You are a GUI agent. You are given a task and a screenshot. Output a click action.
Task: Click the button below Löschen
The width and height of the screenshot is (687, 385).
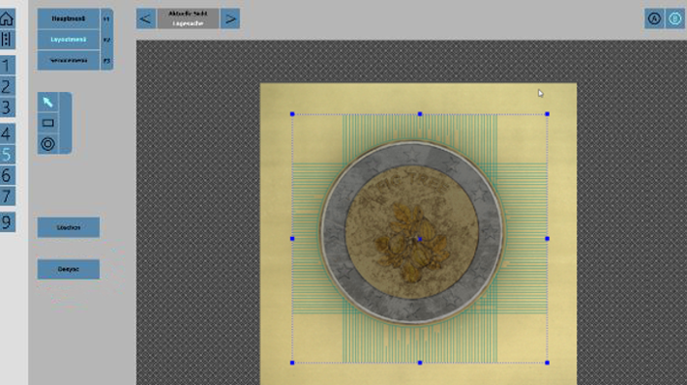click(69, 269)
